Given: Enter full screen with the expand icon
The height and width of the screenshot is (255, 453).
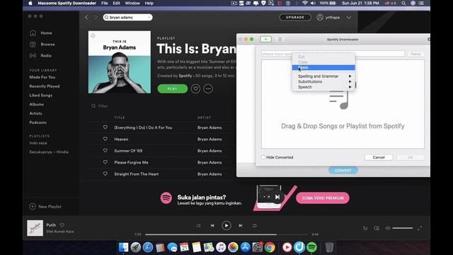Looking at the screenshot, I should (420, 228).
